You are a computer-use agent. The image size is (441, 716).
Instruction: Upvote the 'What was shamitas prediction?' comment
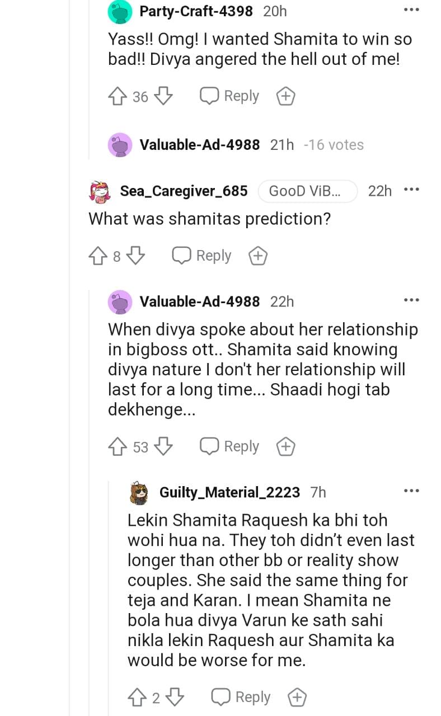click(x=98, y=256)
